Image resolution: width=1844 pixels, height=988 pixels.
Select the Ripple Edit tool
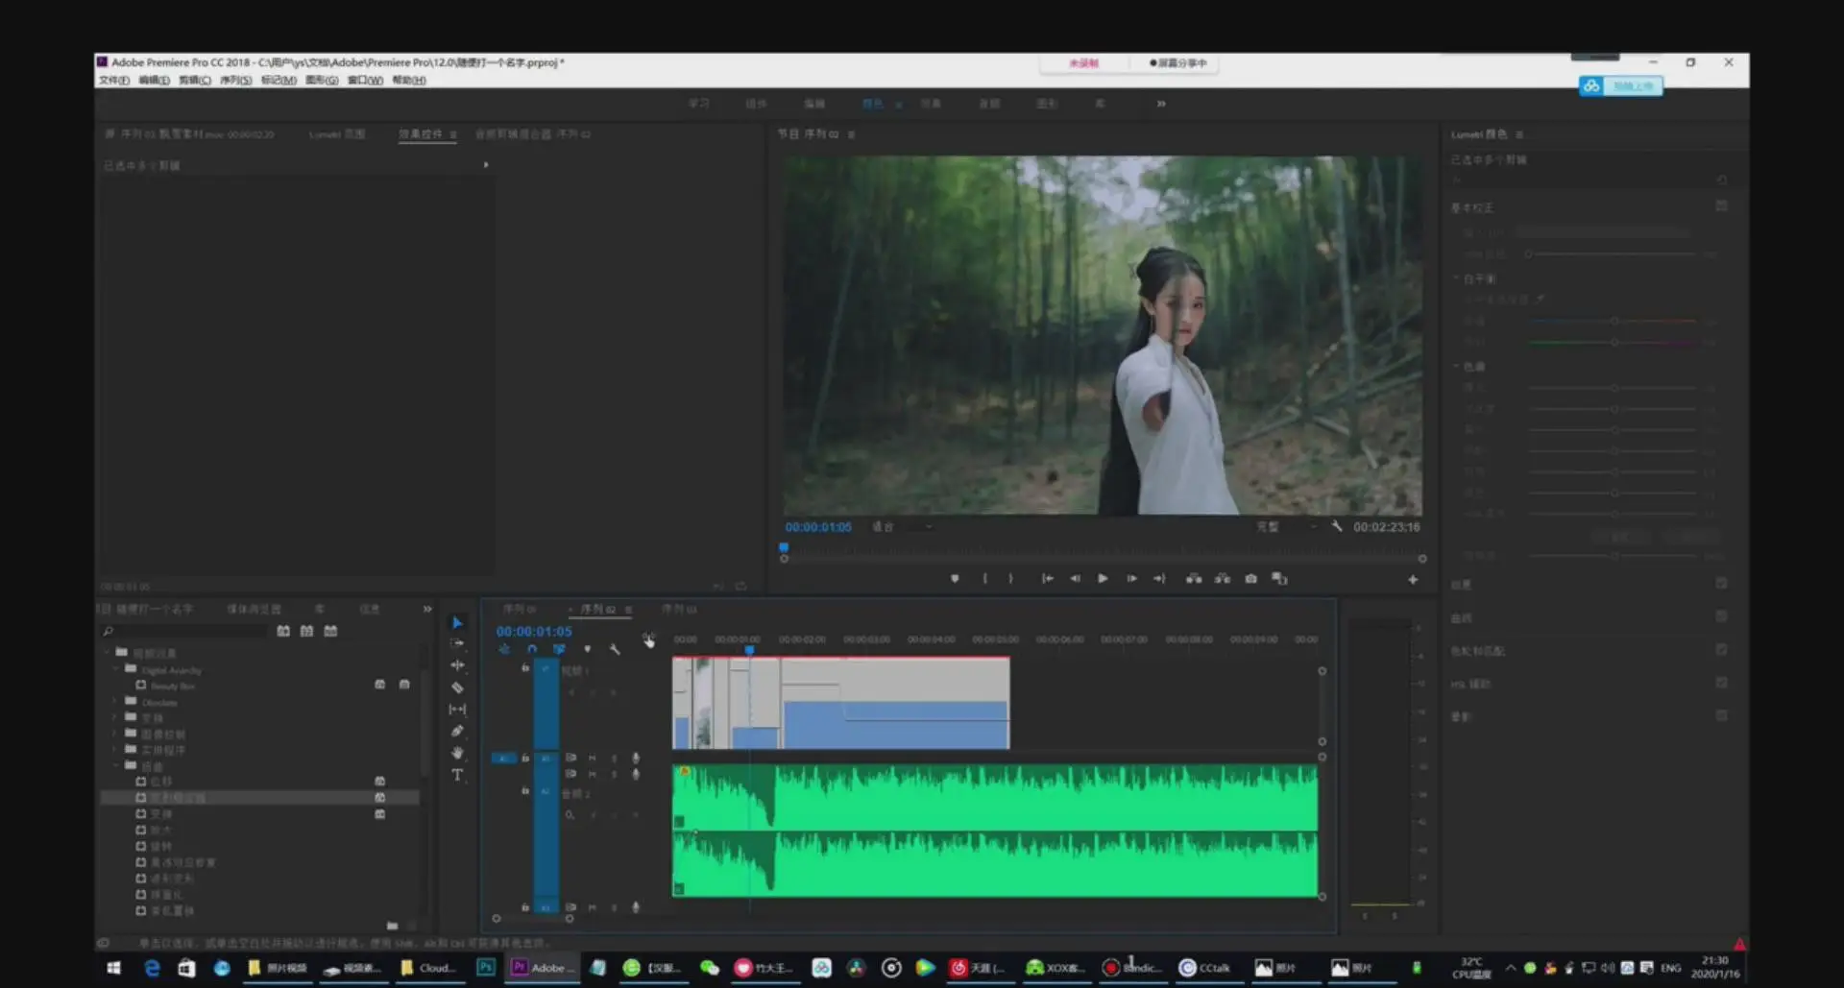pos(457,665)
